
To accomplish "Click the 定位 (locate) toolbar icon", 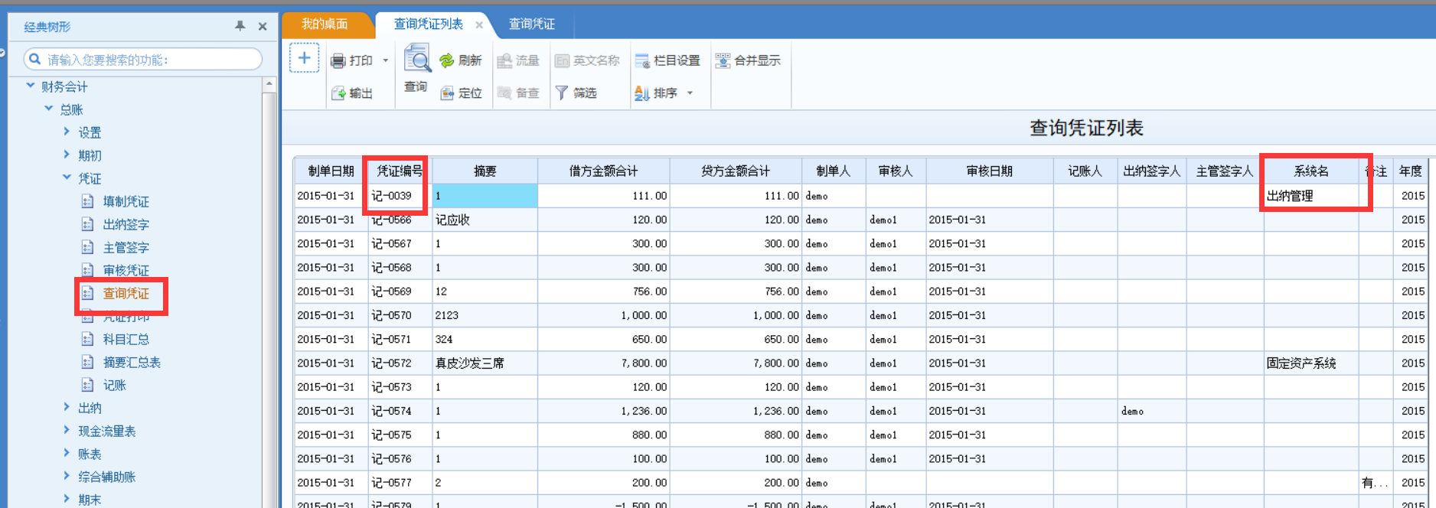I will (448, 93).
